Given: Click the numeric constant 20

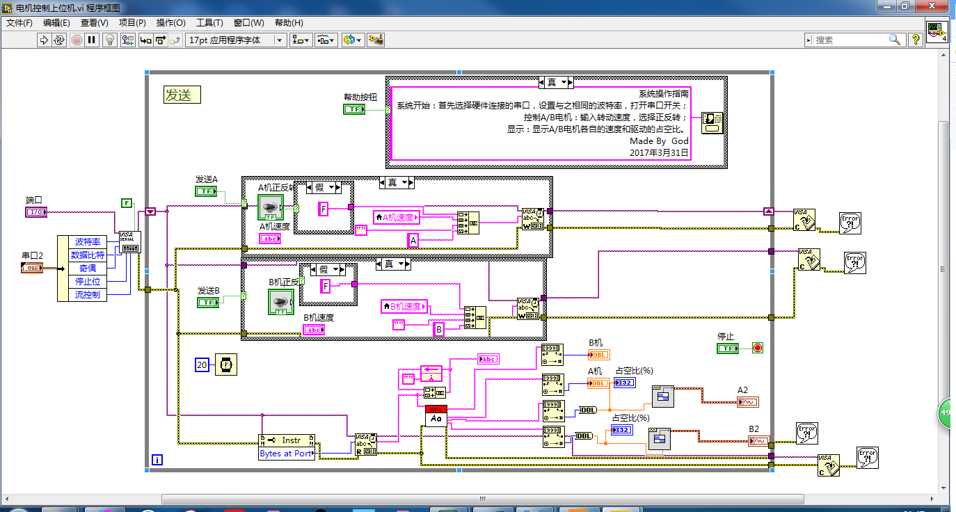Looking at the screenshot, I should point(202,364).
